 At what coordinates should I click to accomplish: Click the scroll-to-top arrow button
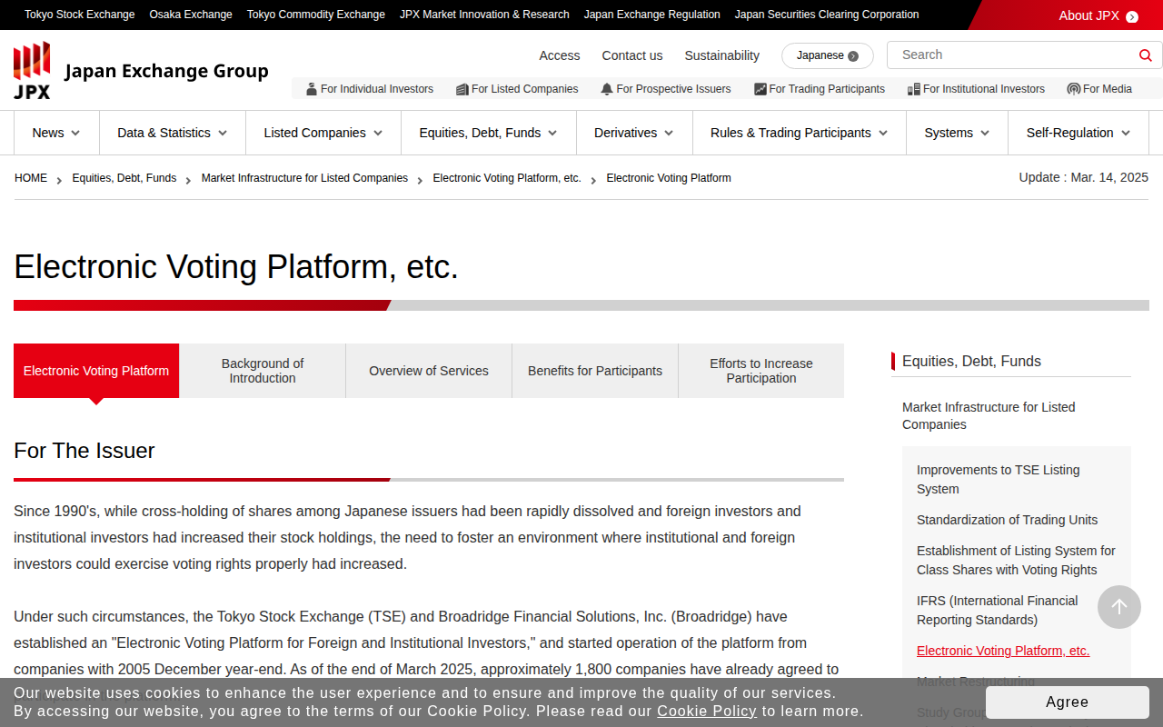click(1118, 607)
